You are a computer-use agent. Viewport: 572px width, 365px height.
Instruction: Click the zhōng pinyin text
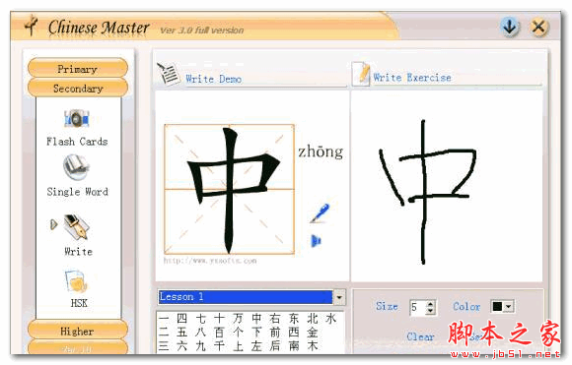321,152
